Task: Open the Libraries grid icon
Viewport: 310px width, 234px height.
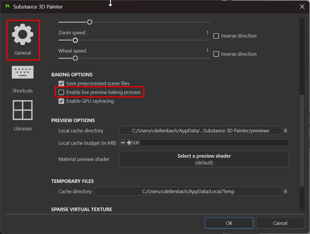Action: (x=23, y=110)
